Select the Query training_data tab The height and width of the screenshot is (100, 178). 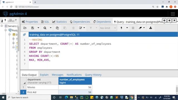click(138, 22)
